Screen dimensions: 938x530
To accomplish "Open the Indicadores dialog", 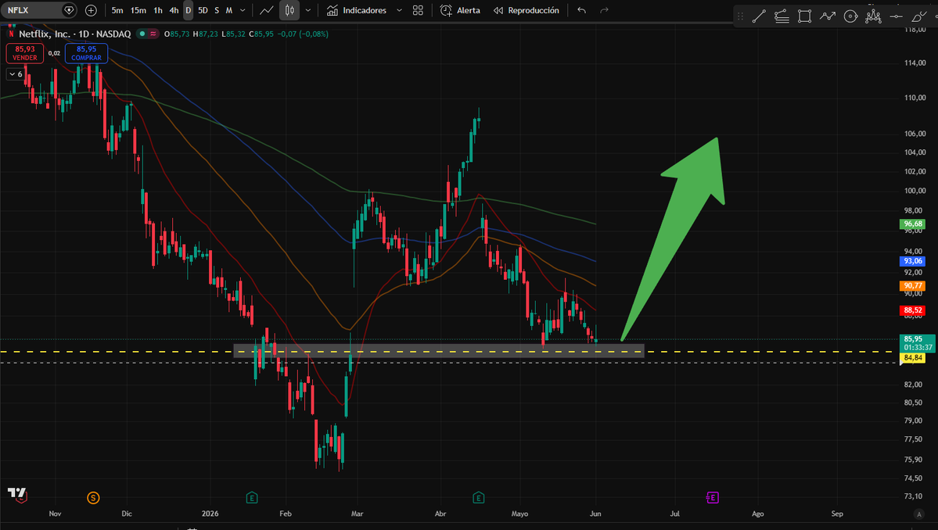I will [358, 10].
